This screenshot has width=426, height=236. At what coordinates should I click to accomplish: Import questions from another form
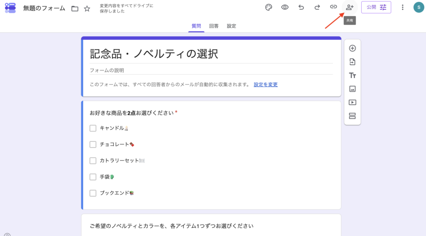coord(352,62)
